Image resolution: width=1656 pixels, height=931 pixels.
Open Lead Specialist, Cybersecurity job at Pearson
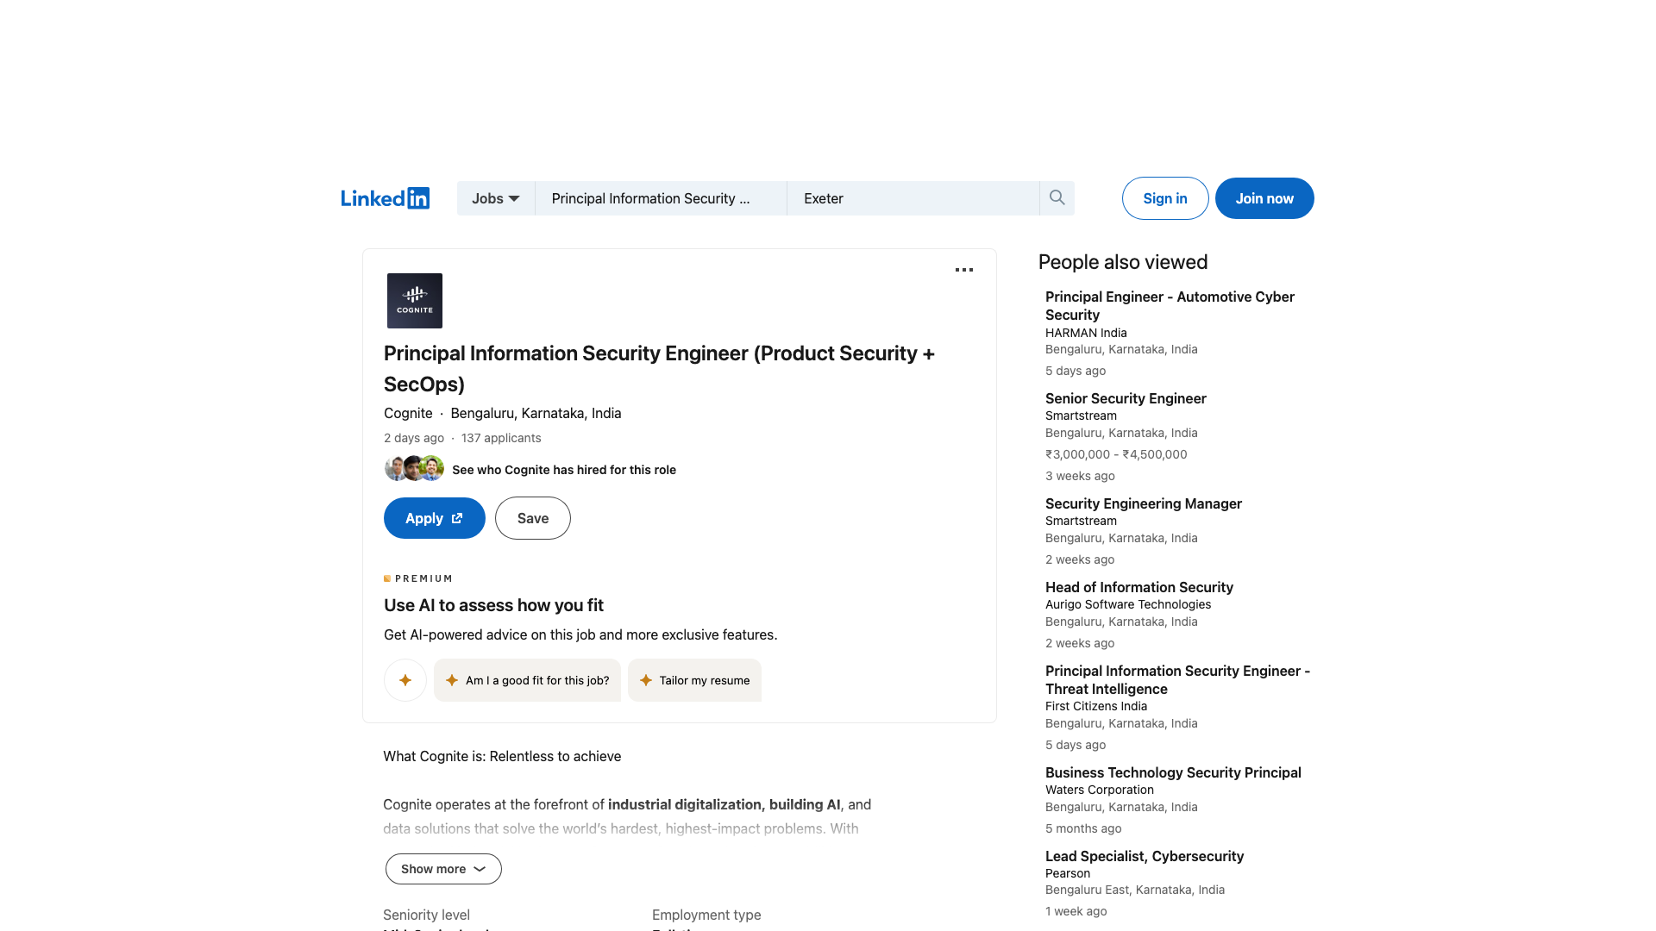pyautogui.click(x=1145, y=856)
